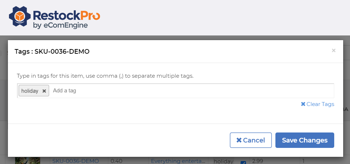Viewport: 350px width, 164px height.
Task: Click the 2.99 value in the table row
Action: coord(257,161)
